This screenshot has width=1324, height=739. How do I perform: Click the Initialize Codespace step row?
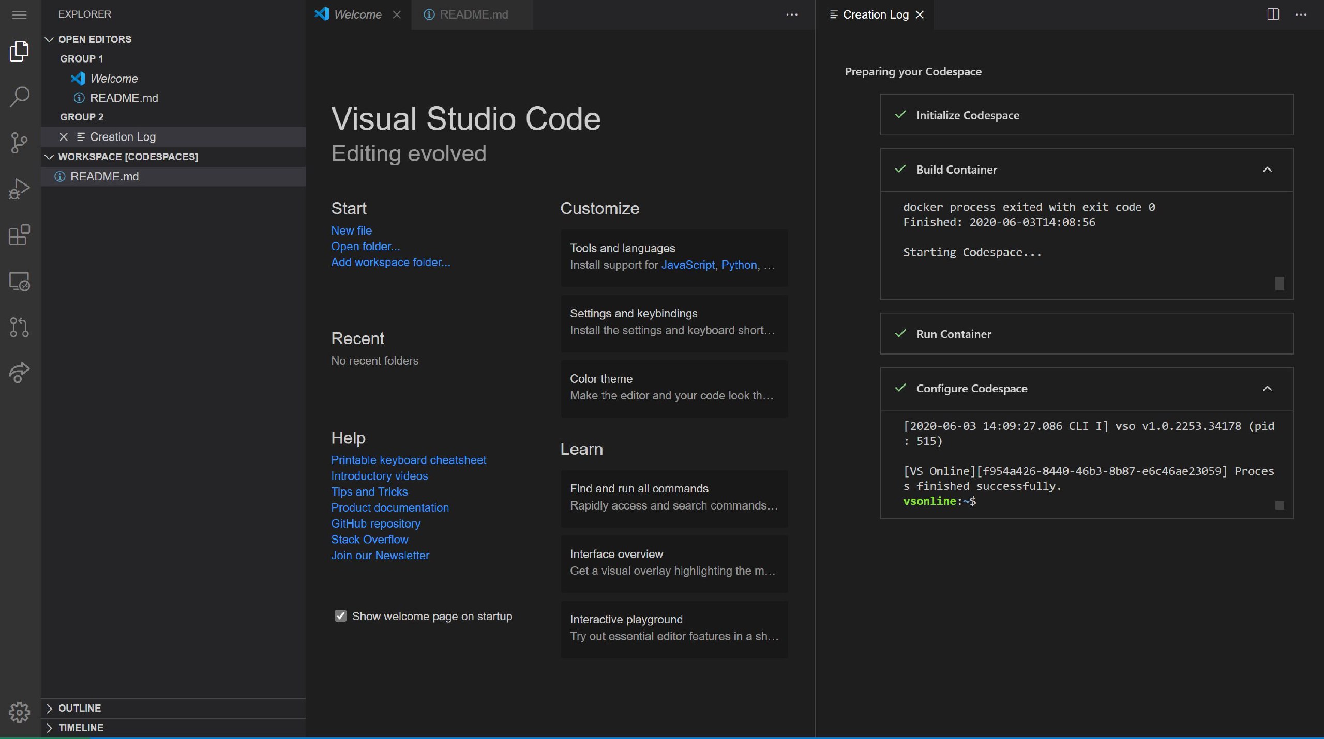(1087, 115)
